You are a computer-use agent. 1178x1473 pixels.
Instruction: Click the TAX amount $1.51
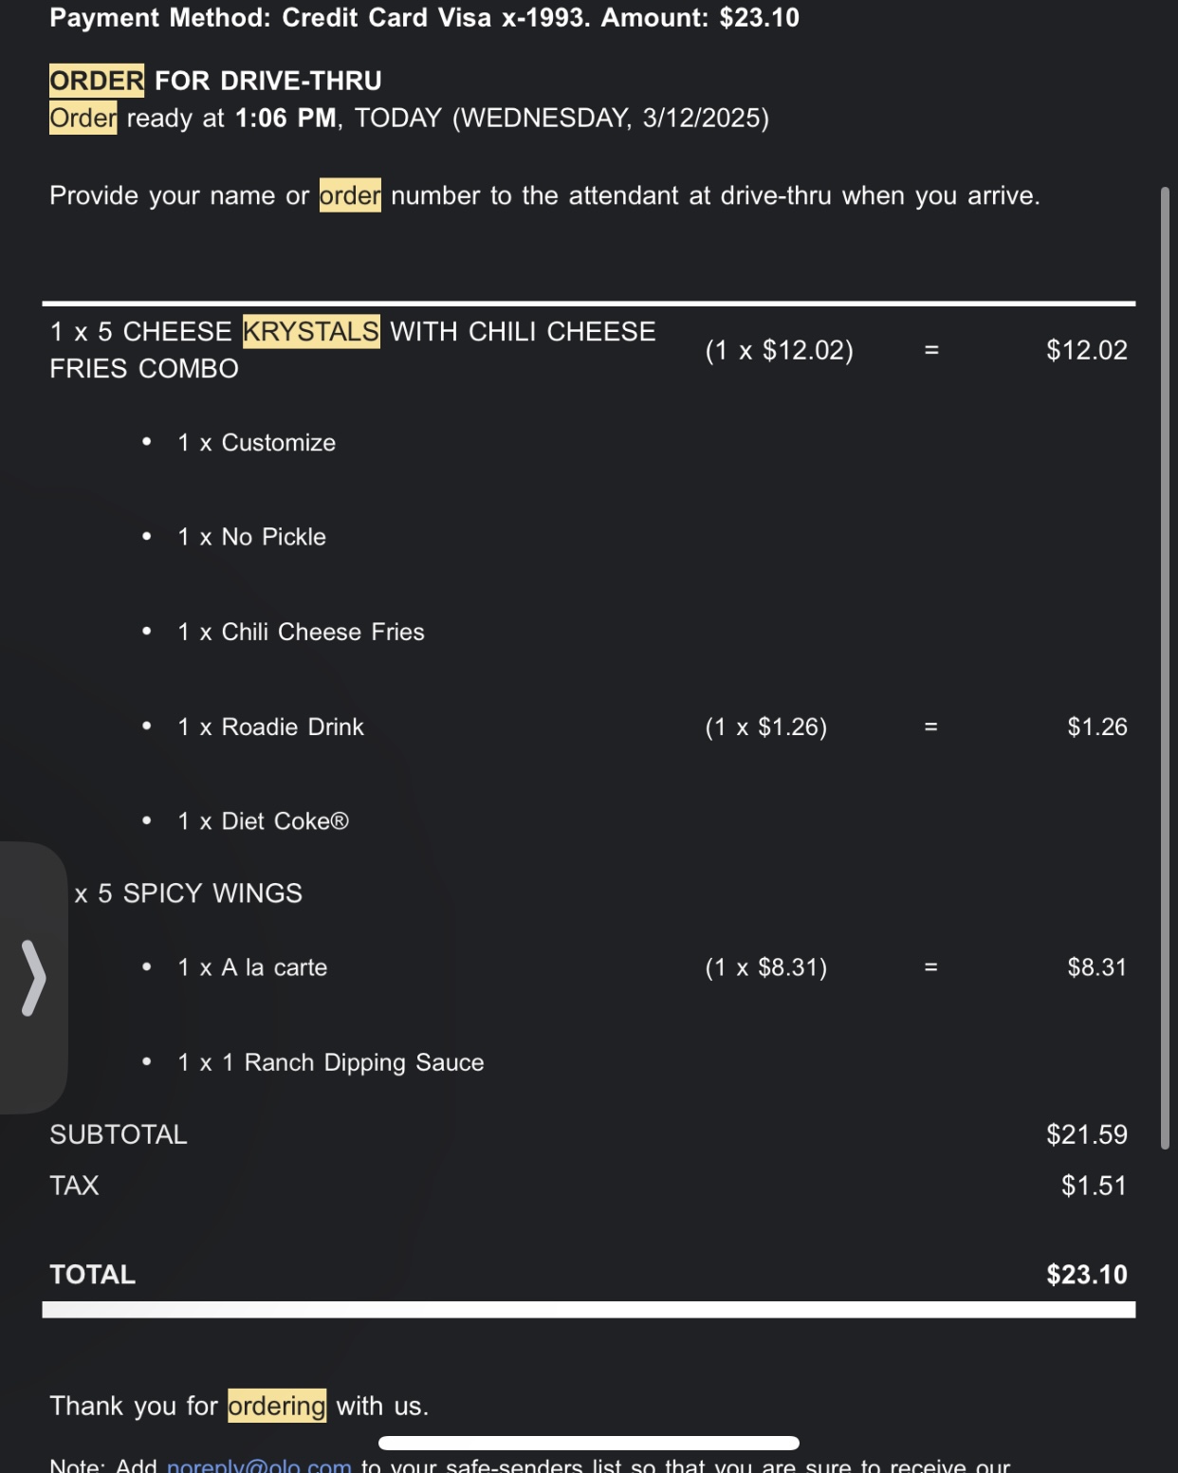point(1093,1186)
